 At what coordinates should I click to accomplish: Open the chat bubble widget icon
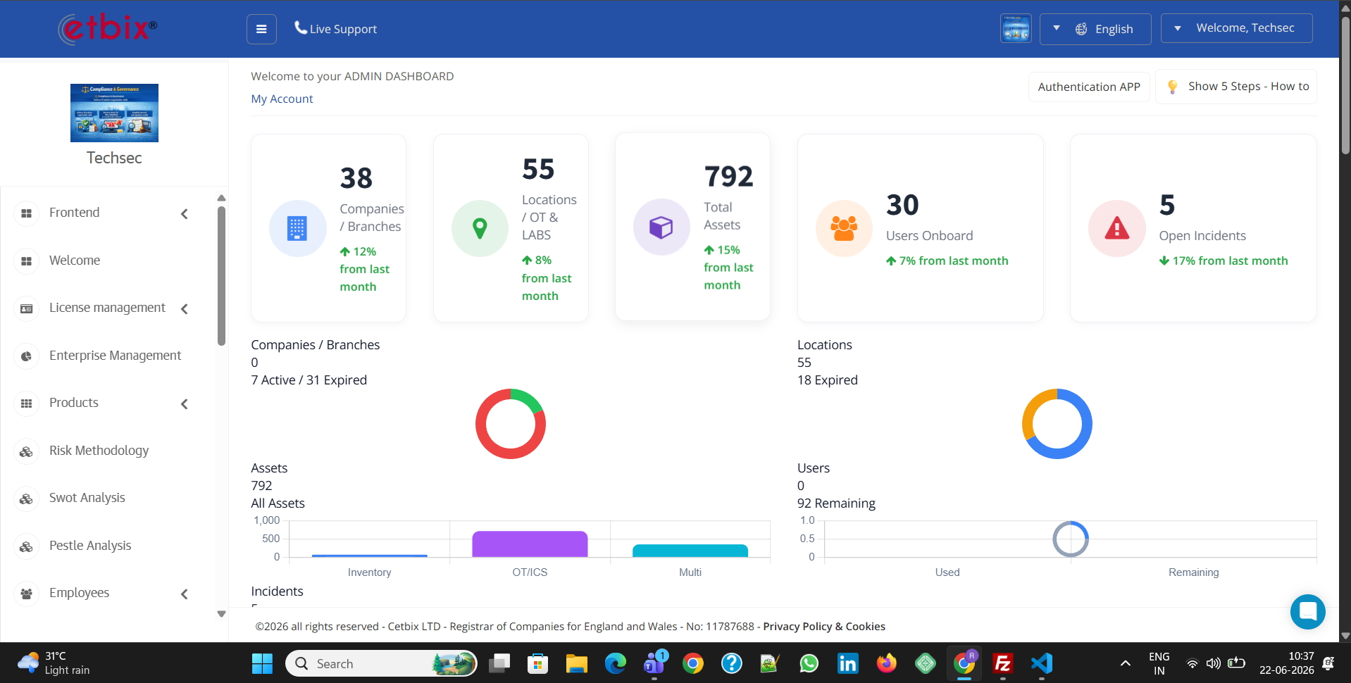click(x=1307, y=611)
